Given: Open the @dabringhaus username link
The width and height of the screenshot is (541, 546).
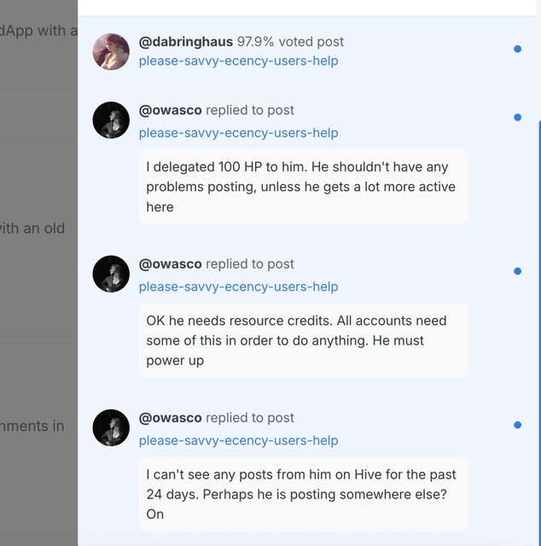Looking at the screenshot, I should [186, 41].
